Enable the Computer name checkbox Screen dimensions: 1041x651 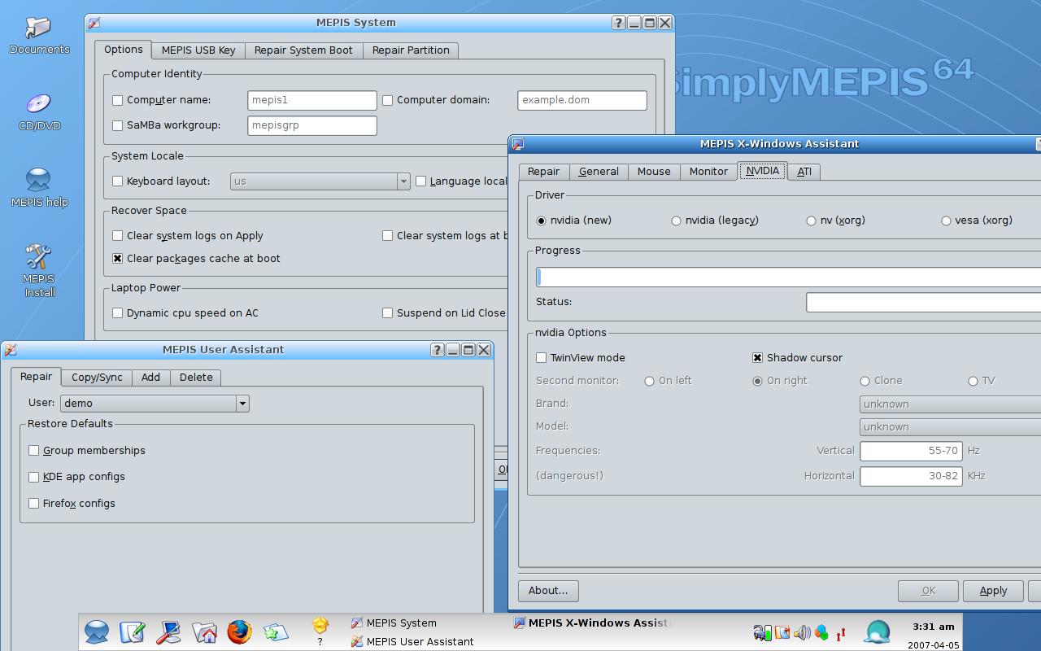click(118, 100)
